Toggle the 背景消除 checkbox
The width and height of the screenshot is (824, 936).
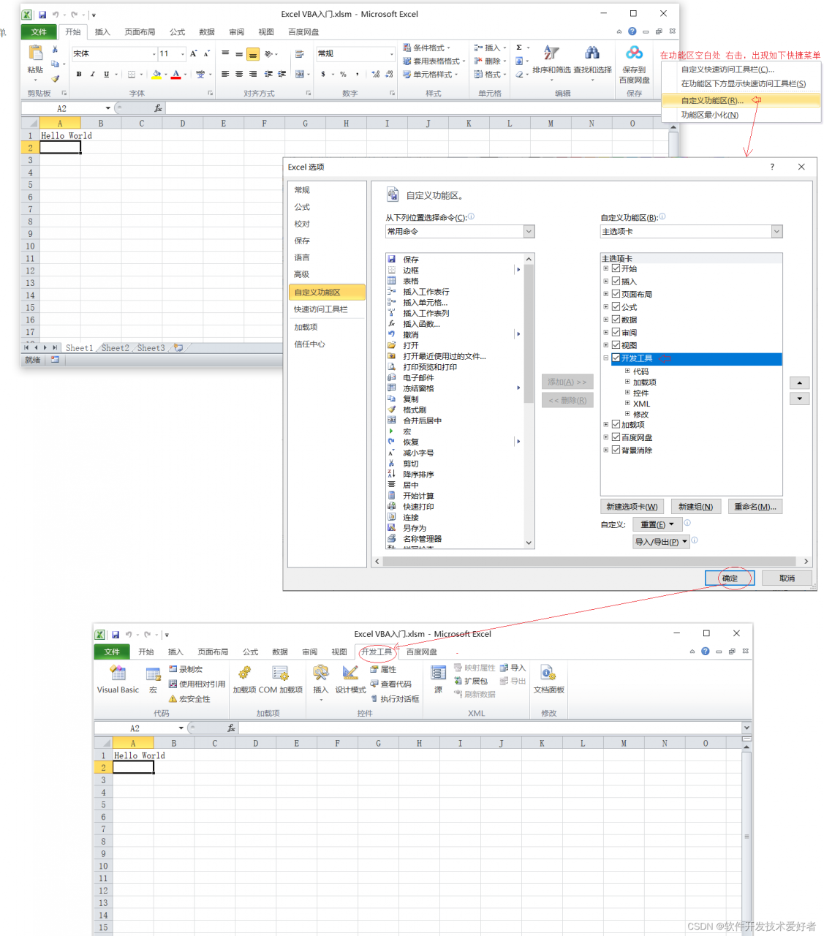616,450
